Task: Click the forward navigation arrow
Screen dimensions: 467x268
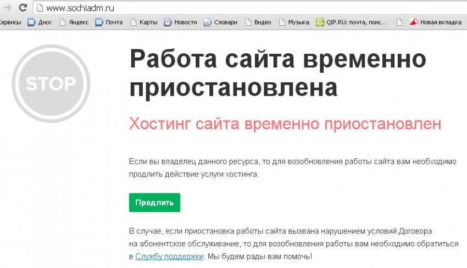Action: click(7, 8)
